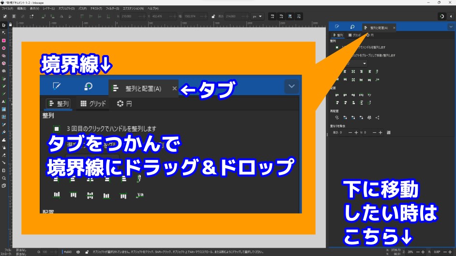Toggle scale stroke width option
The height and width of the screenshot is (256, 456).
tap(272, 16)
